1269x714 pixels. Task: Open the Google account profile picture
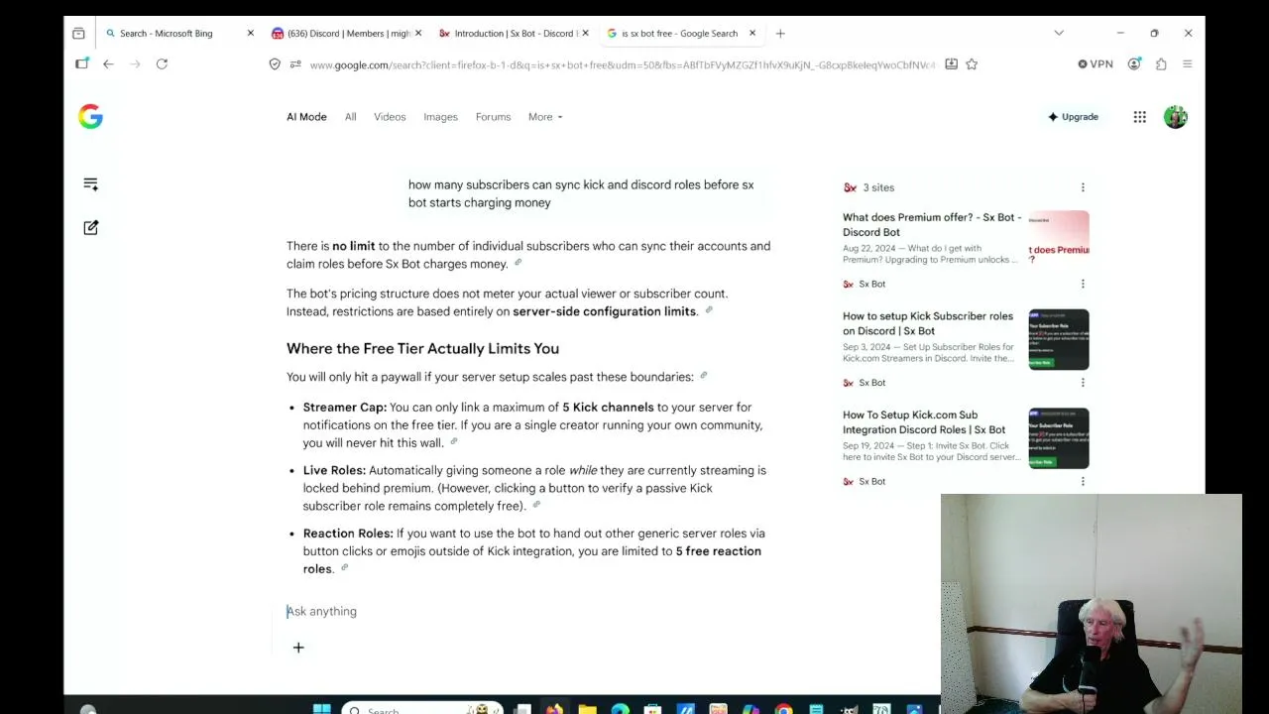pos(1175,117)
